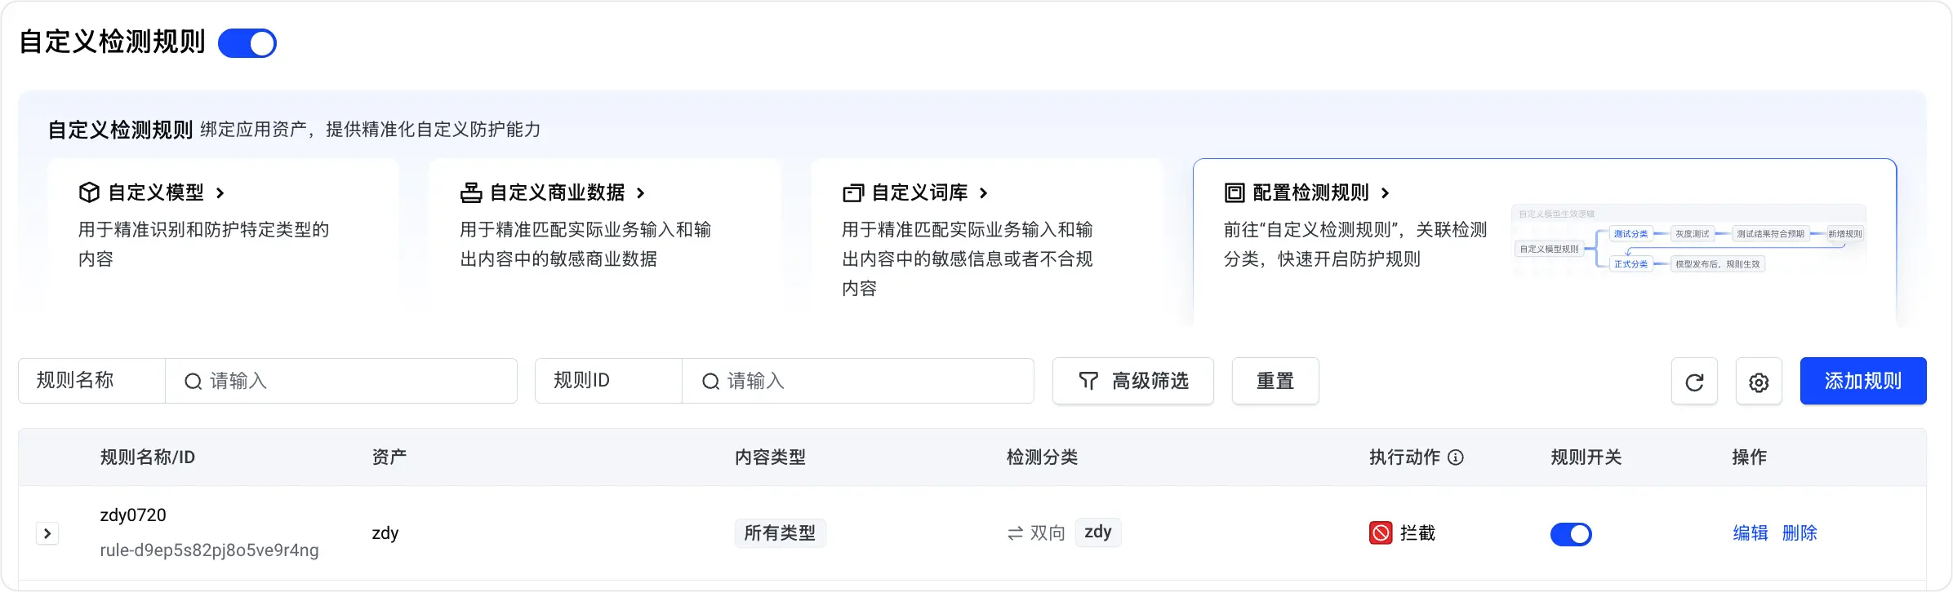Screen dimensions: 1953x592
Task: Click the 双向 arrows icon
Action: pyautogui.click(x=1015, y=533)
